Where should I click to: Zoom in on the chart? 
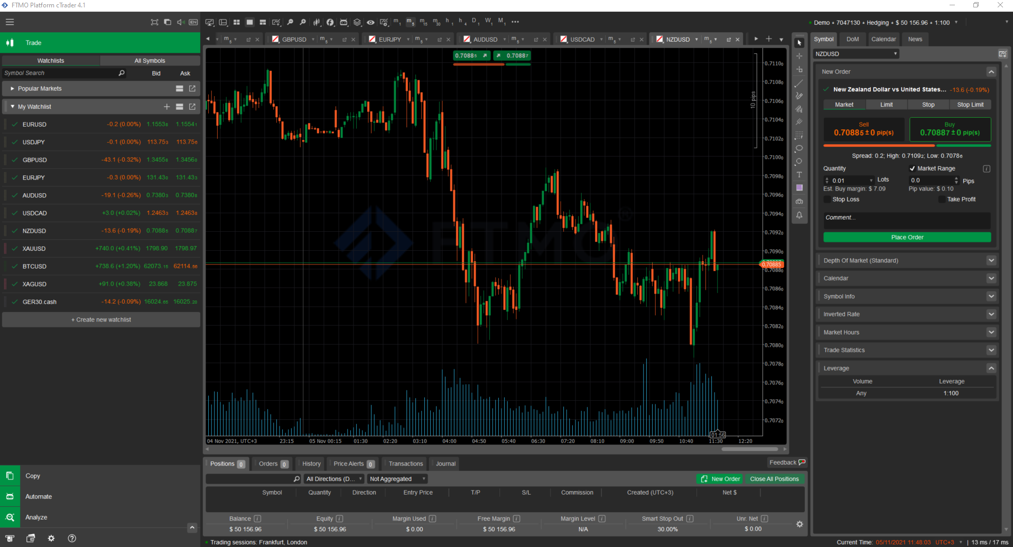(x=303, y=22)
